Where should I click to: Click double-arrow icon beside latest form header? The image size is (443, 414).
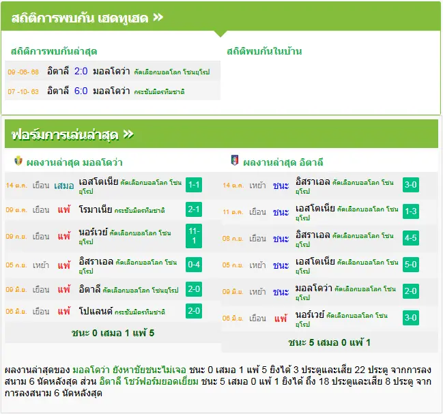128,134
